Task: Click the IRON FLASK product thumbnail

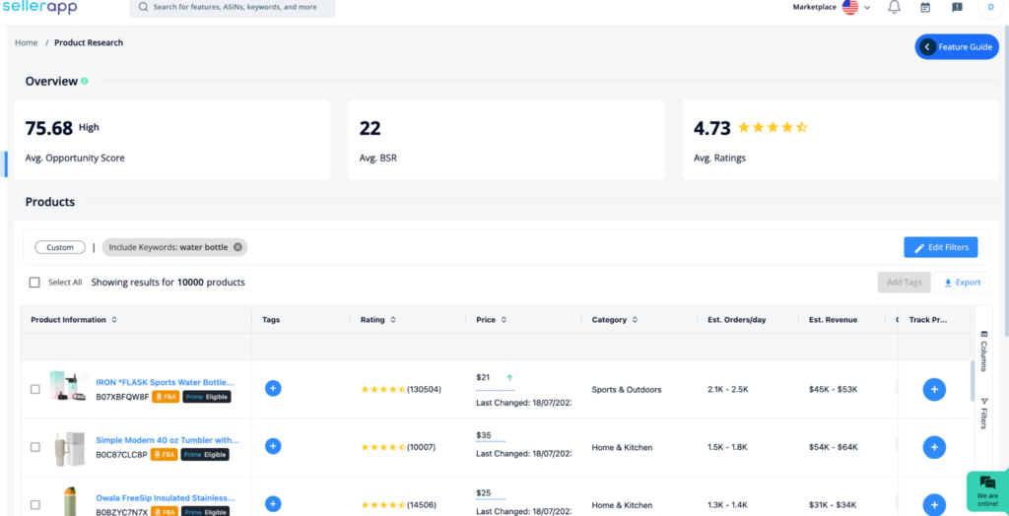Action: [70, 387]
